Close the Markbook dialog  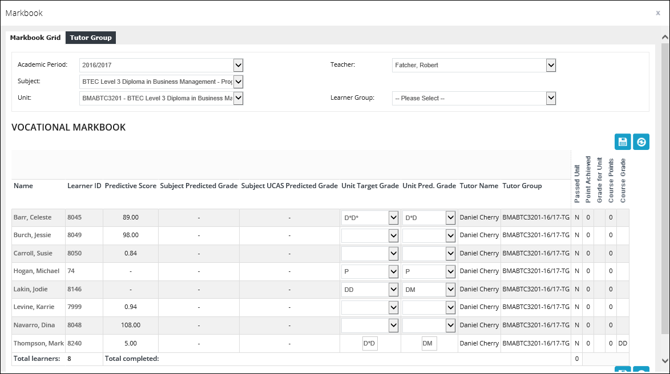(x=657, y=13)
